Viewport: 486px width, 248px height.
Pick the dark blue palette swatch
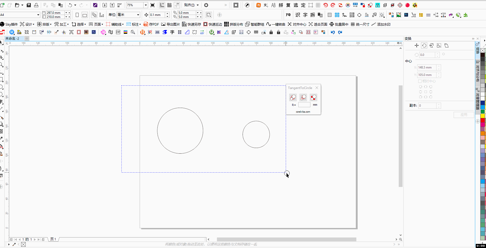click(483, 103)
